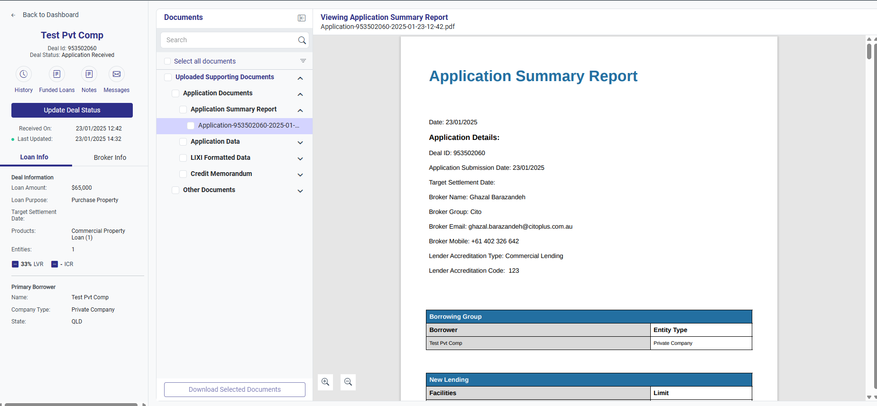Open the History icon
Image resolution: width=877 pixels, height=406 pixels.
tap(24, 74)
